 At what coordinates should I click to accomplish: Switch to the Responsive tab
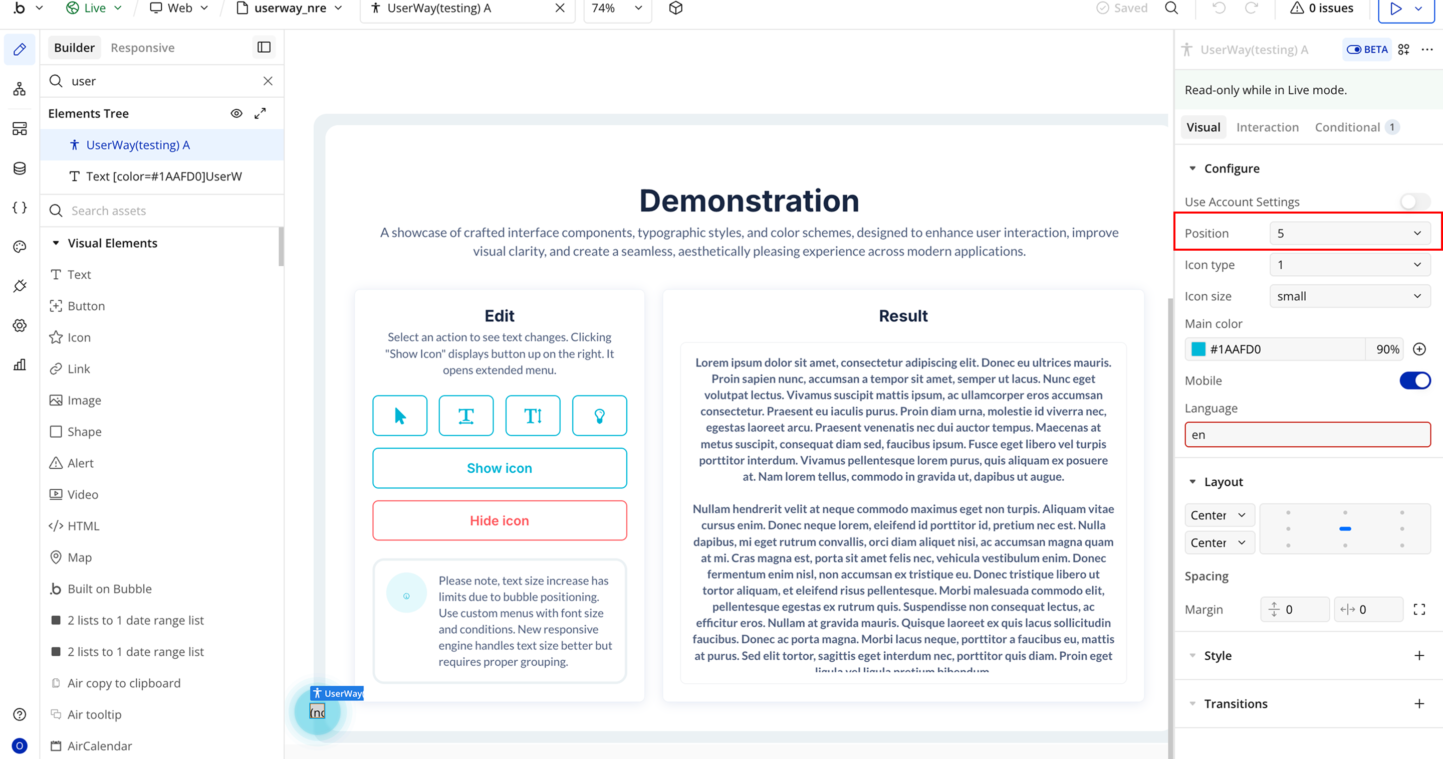coord(142,48)
